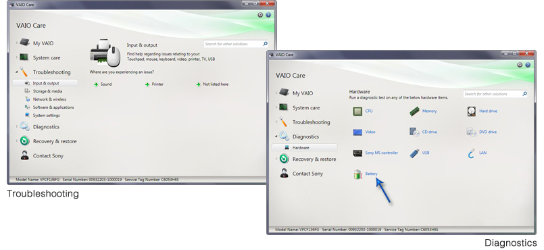Click the Sony MS controller link

[x=381, y=153]
